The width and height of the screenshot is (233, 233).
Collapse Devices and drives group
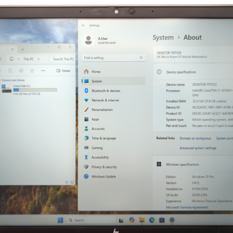tap(1, 80)
